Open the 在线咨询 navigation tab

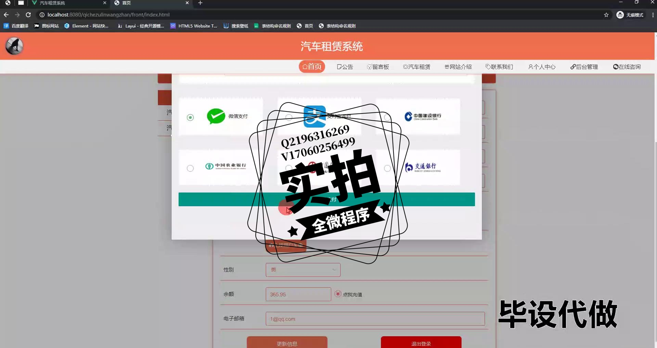pyautogui.click(x=627, y=67)
